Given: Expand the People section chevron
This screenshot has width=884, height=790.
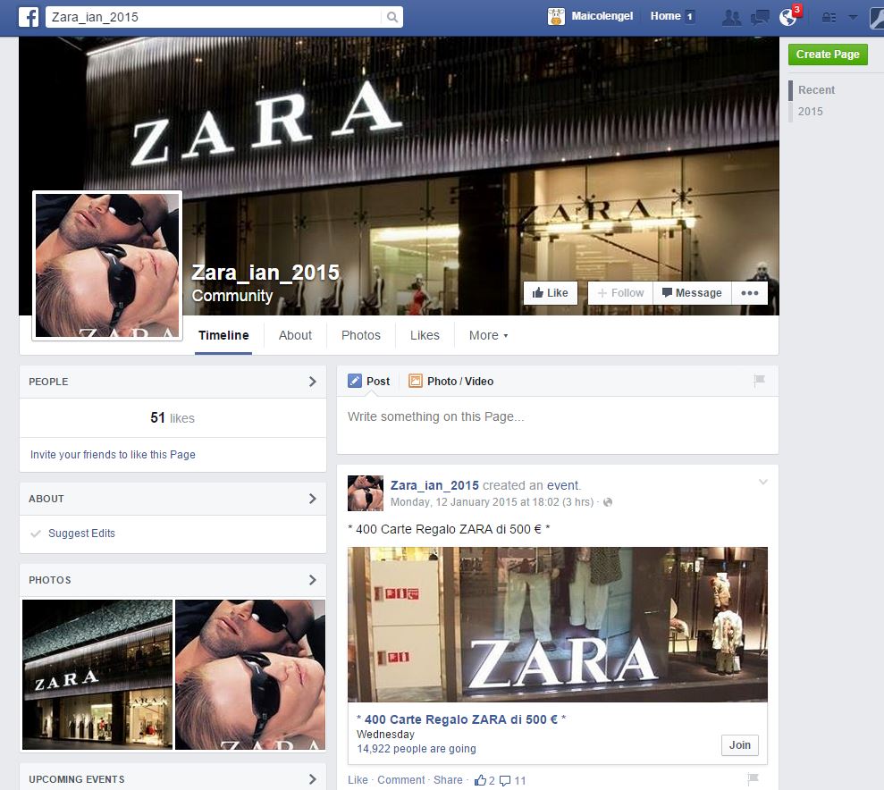Looking at the screenshot, I should pos(312,382).
